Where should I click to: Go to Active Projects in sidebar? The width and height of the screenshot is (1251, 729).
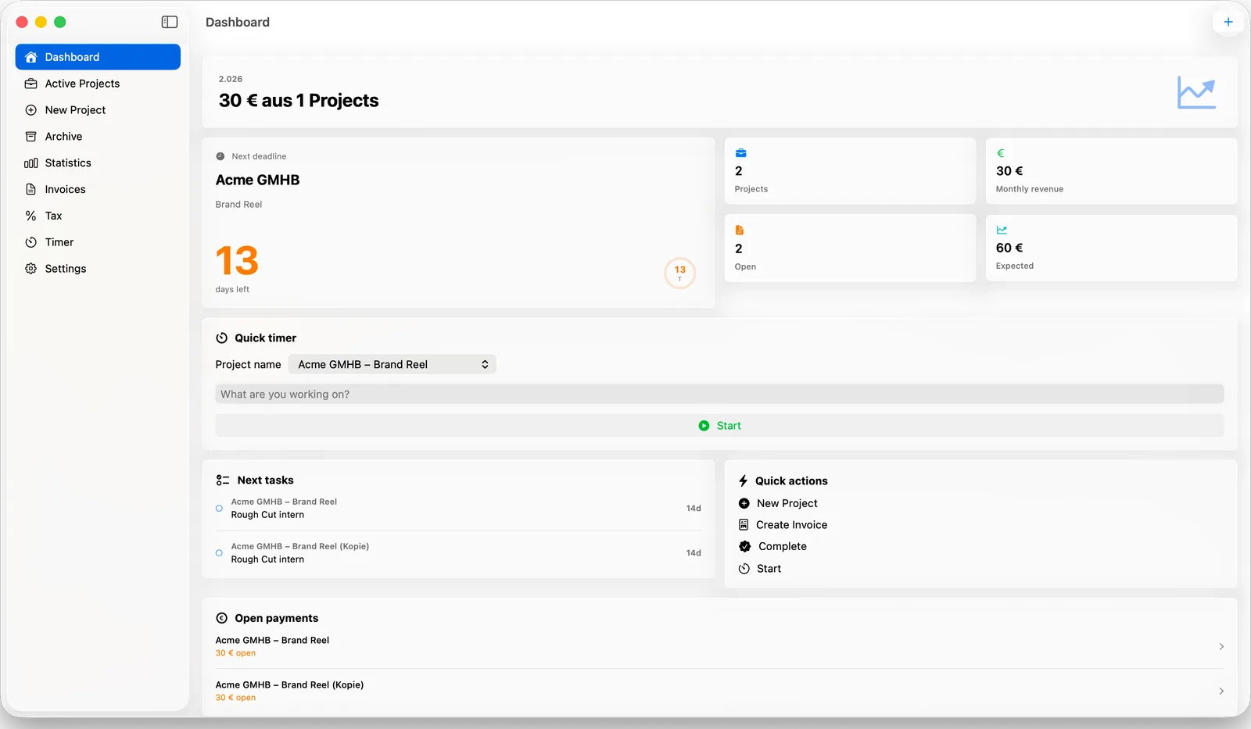coord(98,84)
